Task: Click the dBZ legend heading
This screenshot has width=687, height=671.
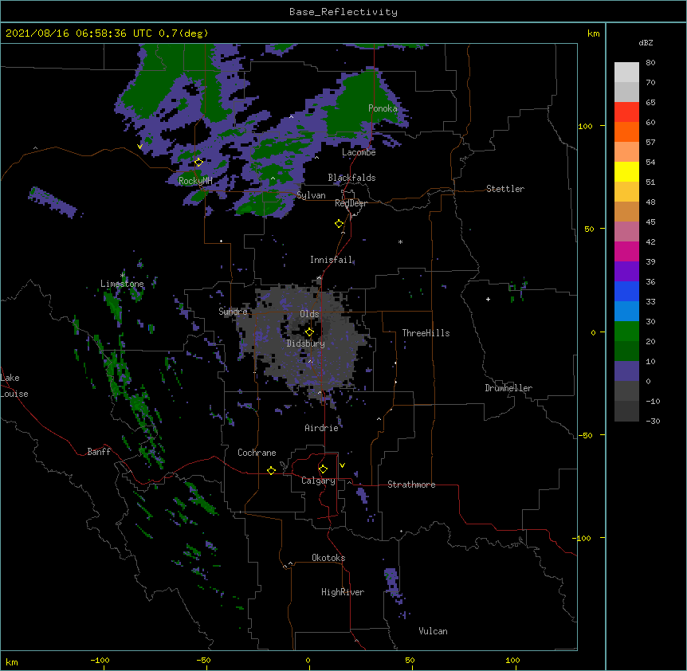Action: pyautogui.click(x=646, y=43)
